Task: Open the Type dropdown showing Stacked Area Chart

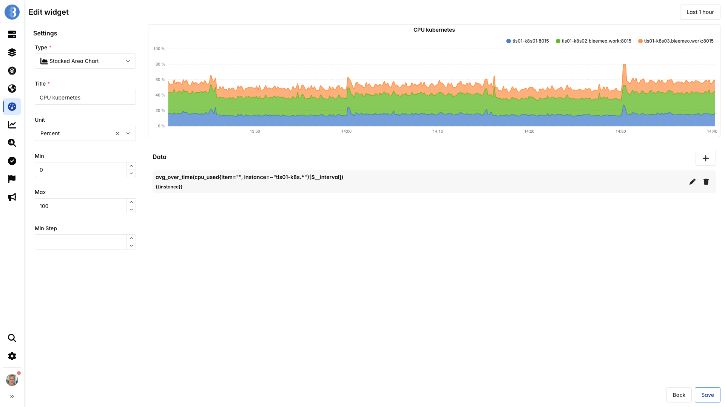Action: (x=85, y=61)
